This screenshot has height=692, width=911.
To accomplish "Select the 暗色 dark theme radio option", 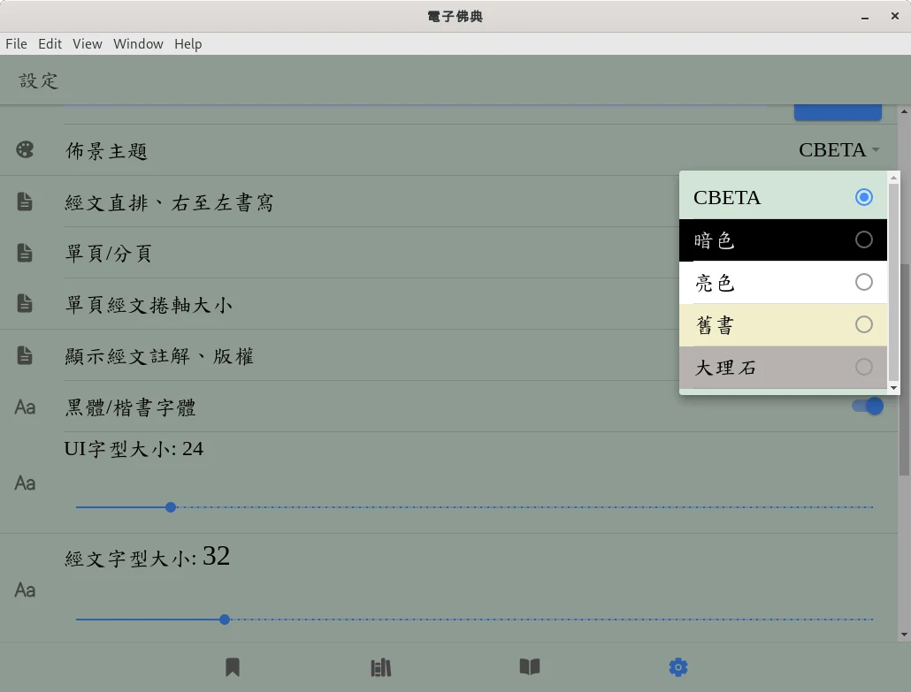I will tap(783, 240).
